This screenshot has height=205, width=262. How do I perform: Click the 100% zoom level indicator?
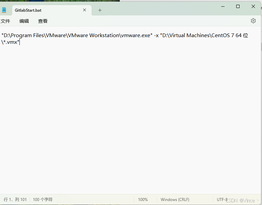tap(143, 200)
